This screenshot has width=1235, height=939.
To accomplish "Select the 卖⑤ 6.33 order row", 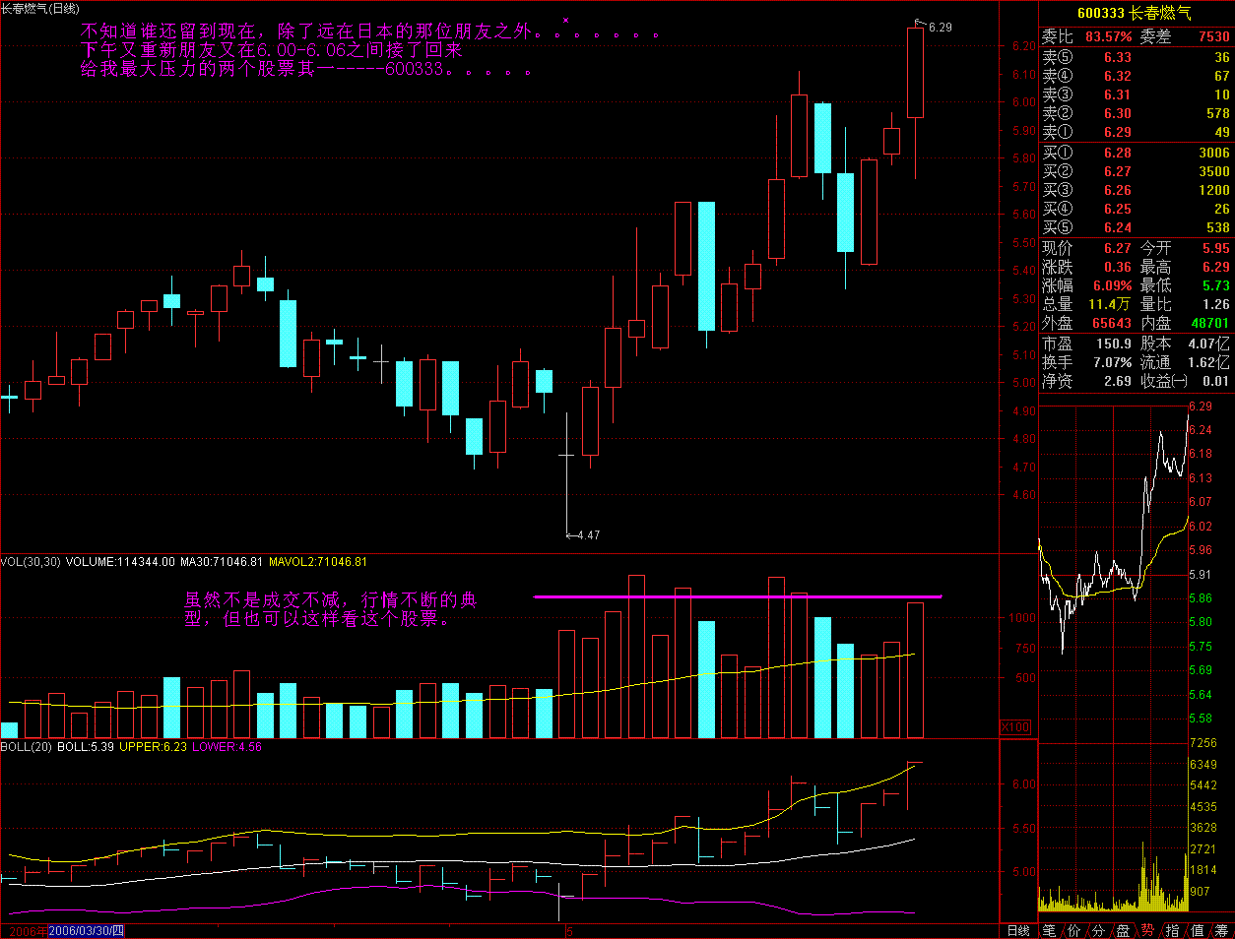I will point(1137,57).
